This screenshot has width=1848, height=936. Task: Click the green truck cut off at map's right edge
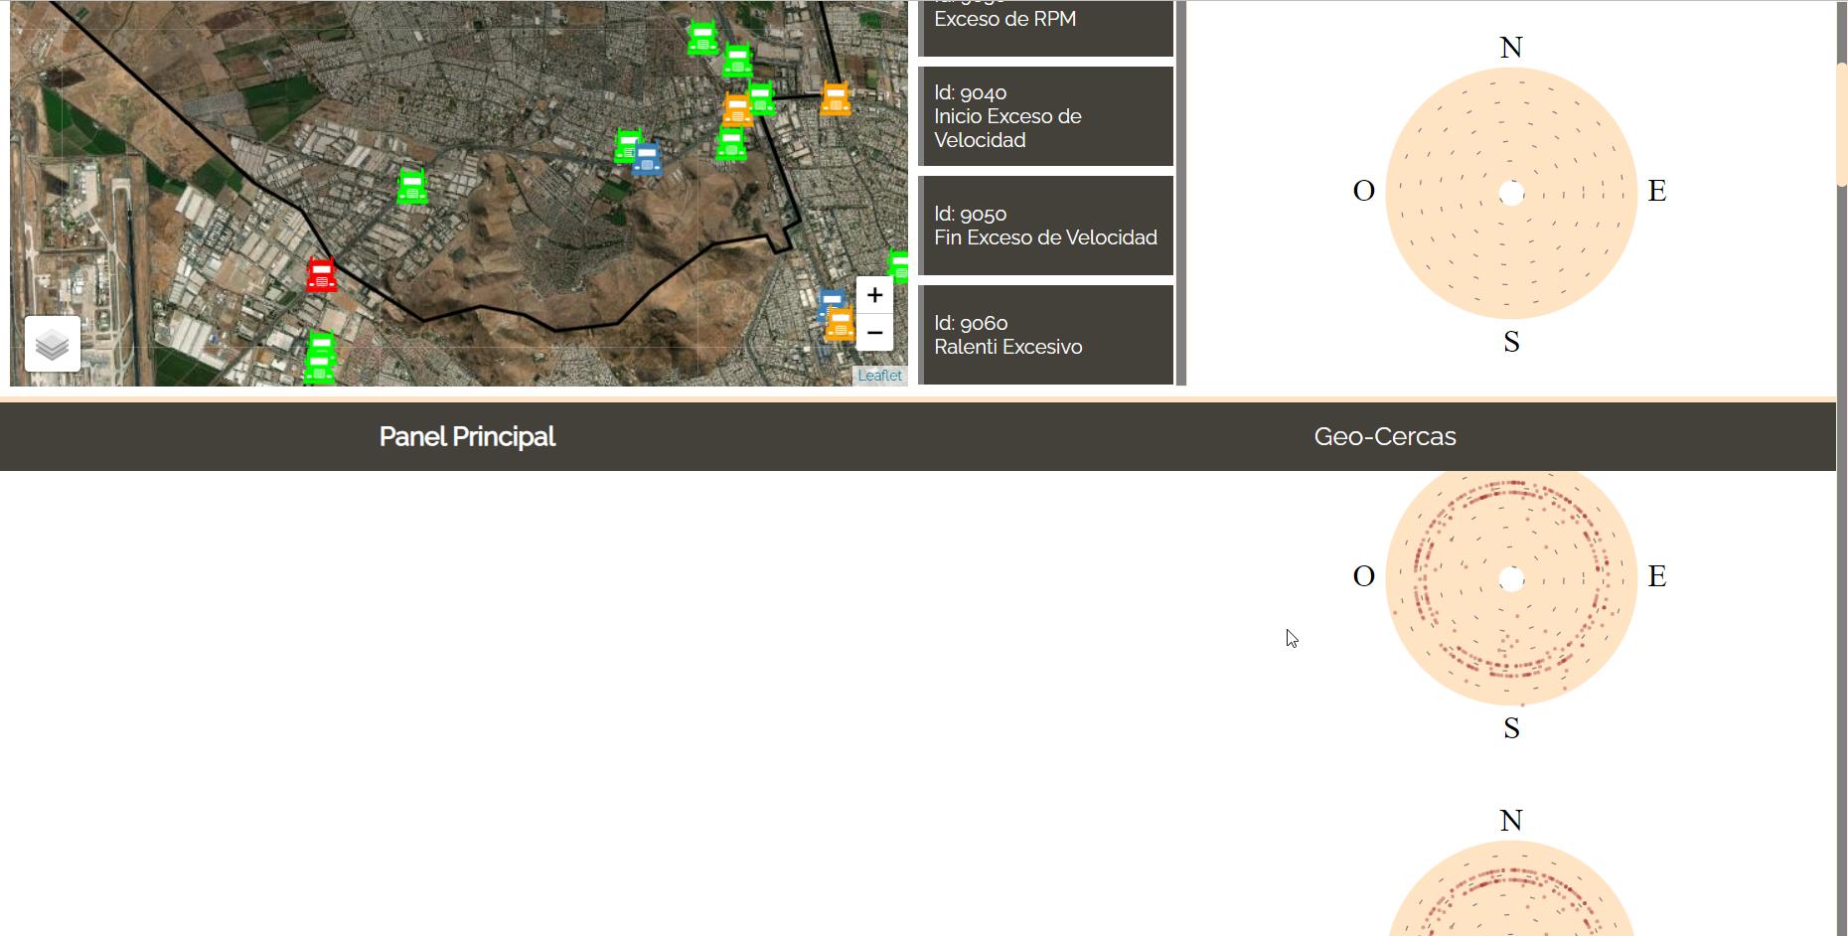[x=899, y=266]
